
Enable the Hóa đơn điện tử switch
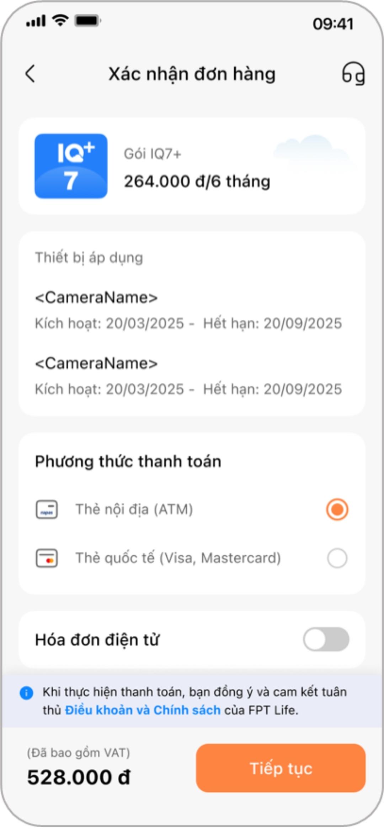tap(326, 639)
